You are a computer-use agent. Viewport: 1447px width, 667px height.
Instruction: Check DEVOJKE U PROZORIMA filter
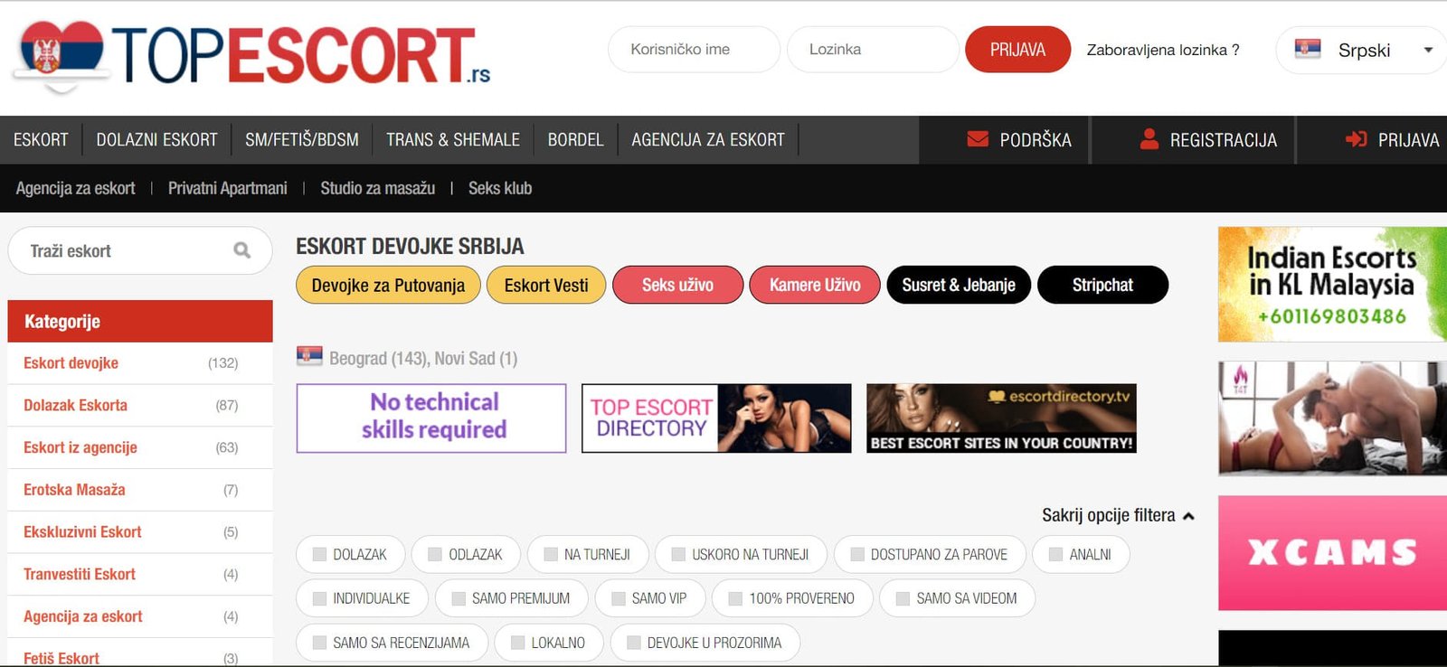tap(634, 643)
